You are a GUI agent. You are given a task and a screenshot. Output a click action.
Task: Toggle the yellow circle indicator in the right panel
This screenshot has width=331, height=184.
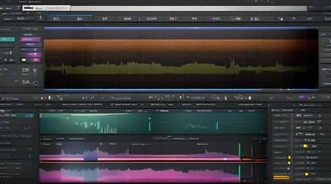pyautogui.click(x=289, y=163)
